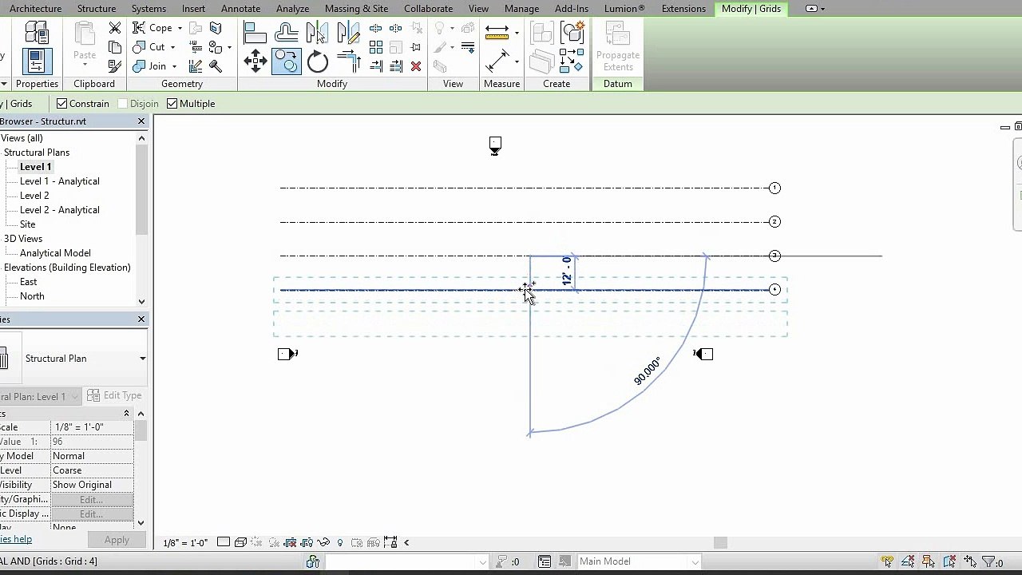
Task: Open the ribbon display options dropdown
Action: pos(816,9)
